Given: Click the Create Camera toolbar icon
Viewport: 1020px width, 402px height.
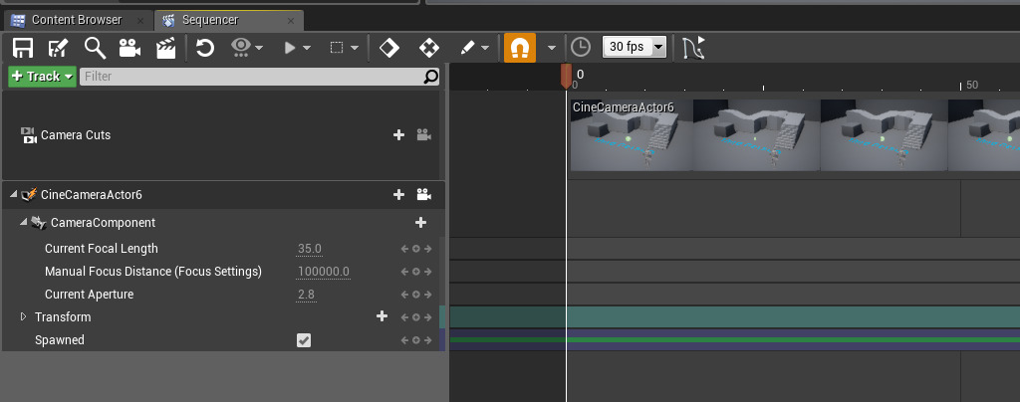Looking at the screenshot, I should (x=129, y=47).
